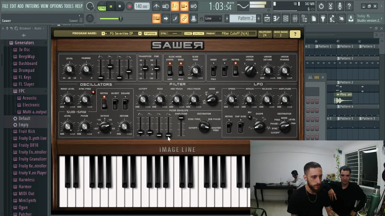This screenshot has width=385, height=216.
Task: Click the Filter Cutoff knob
Action: coord(143,99)
